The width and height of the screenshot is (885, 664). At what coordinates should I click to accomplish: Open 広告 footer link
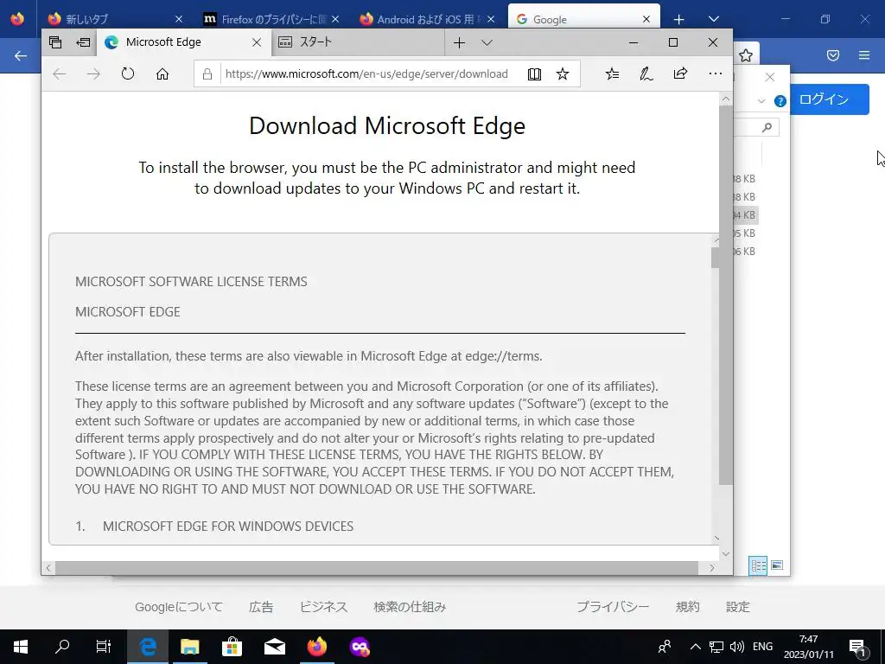261,607
